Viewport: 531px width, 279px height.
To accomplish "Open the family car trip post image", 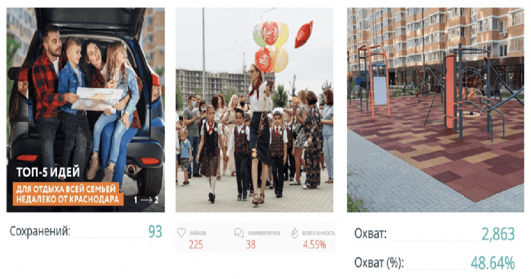I will click(x=85, y=110).
